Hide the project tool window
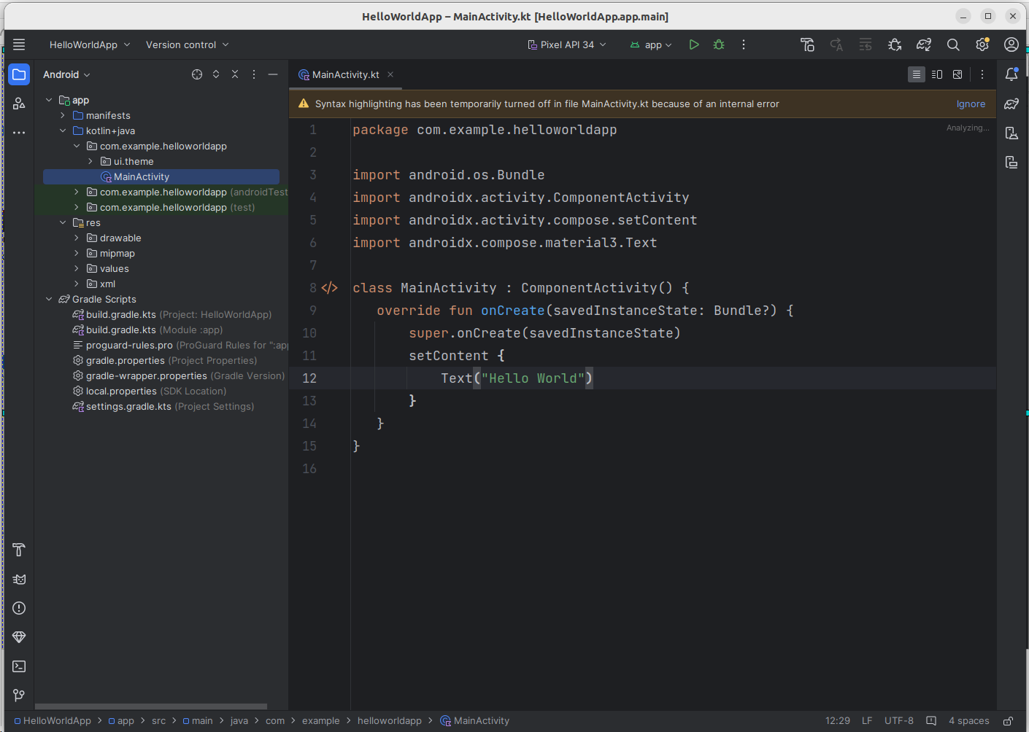1029x732 pixels. 273,74
